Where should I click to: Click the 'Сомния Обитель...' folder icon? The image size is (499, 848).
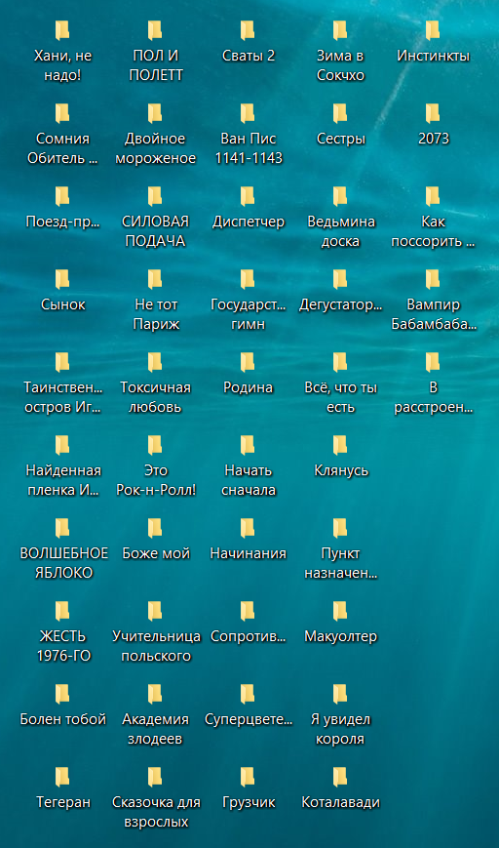62,113
